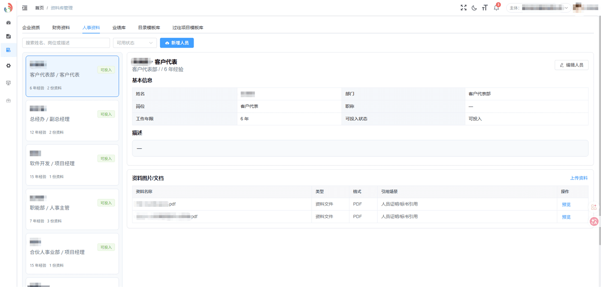Viewport: 601px width, 287px height.
Task: Switch to the 业绩库 tab
Action: coord(119,27)
